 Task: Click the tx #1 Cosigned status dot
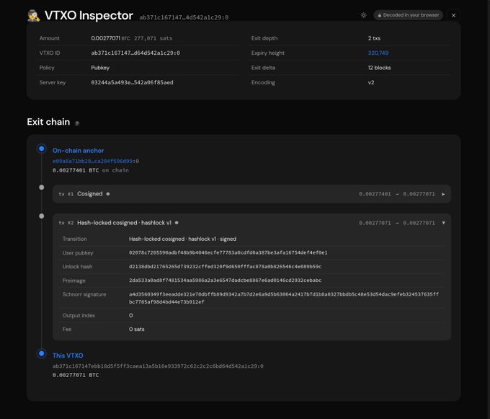pyautogui.click(x=108, y=194)
